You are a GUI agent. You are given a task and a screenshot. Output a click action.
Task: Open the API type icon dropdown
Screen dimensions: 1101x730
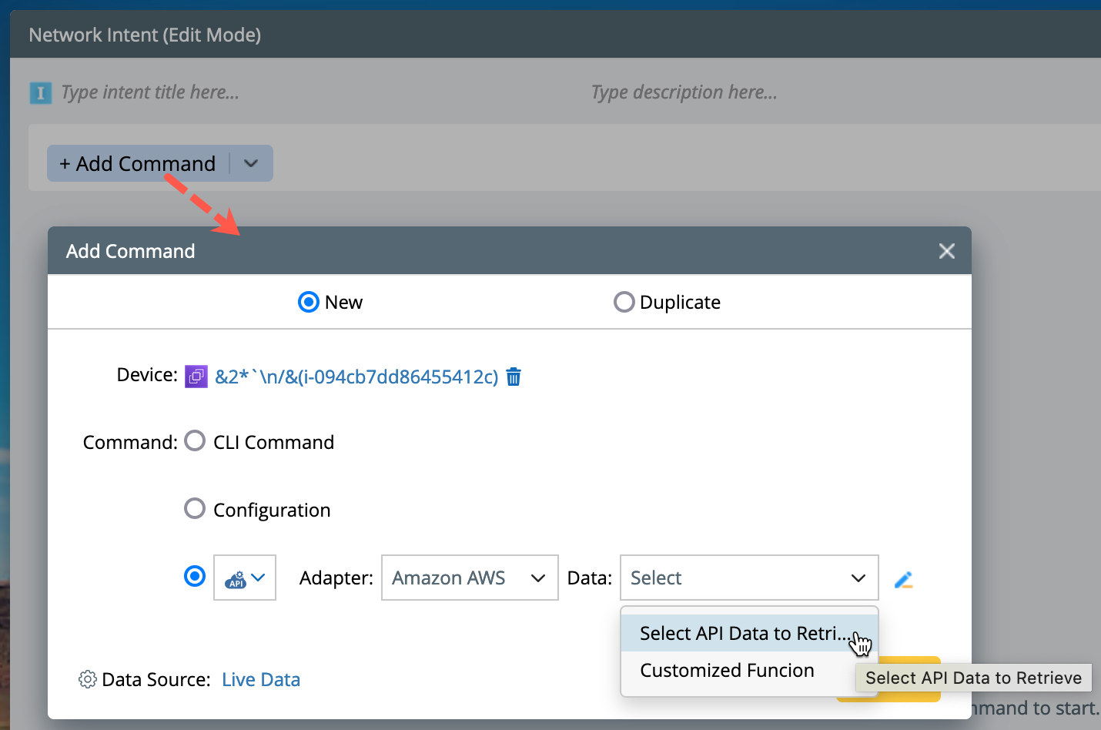coord(245,578)
